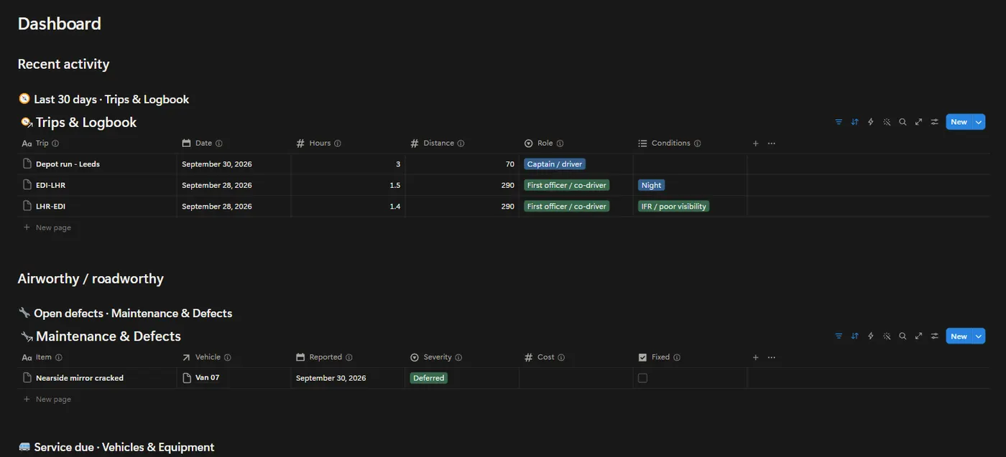Select the Service due · Vehicles & Equipment view
This screenshot has width=1006, height=457.
pos(116,447)
